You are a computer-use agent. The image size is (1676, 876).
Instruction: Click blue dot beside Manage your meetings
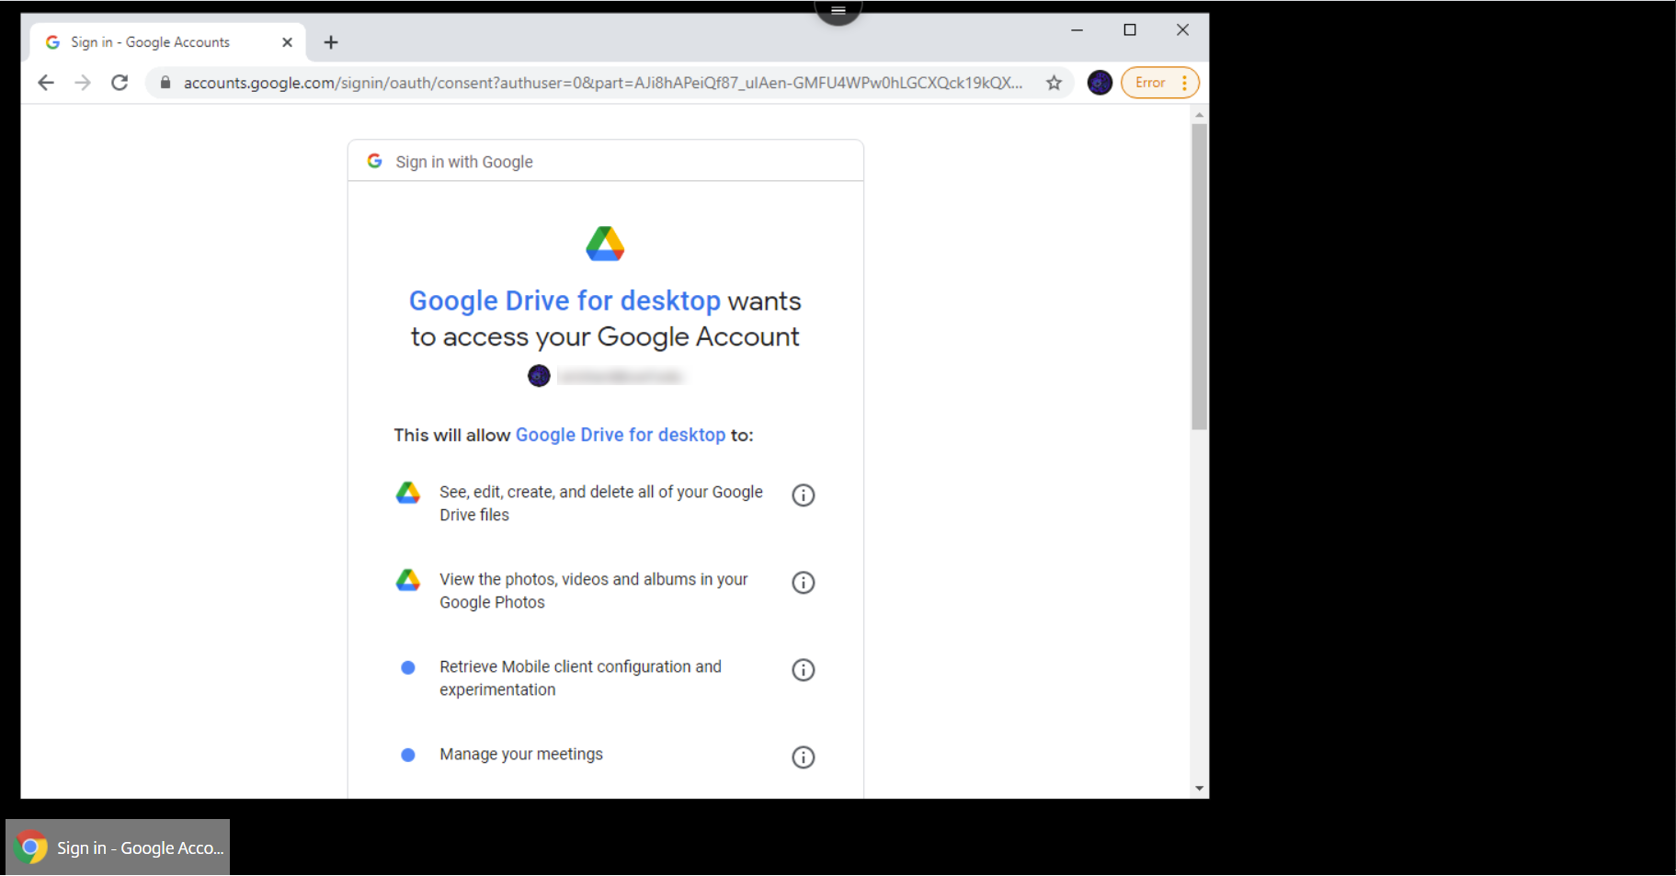tap(408, 755)
